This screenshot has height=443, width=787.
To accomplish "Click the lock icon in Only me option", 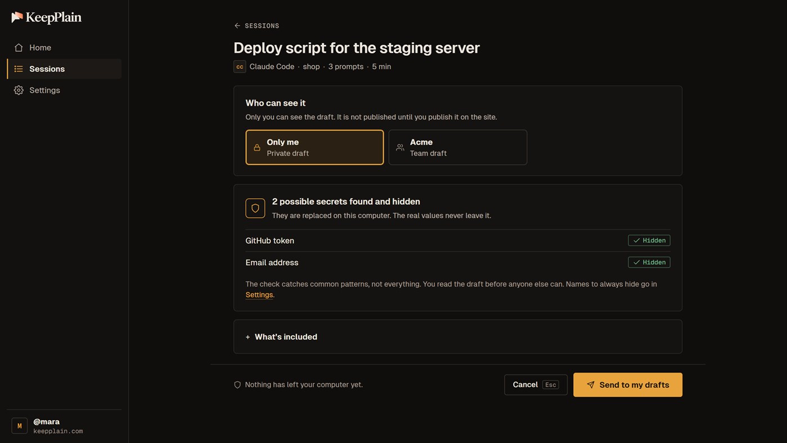I will (x=257, y=147).
